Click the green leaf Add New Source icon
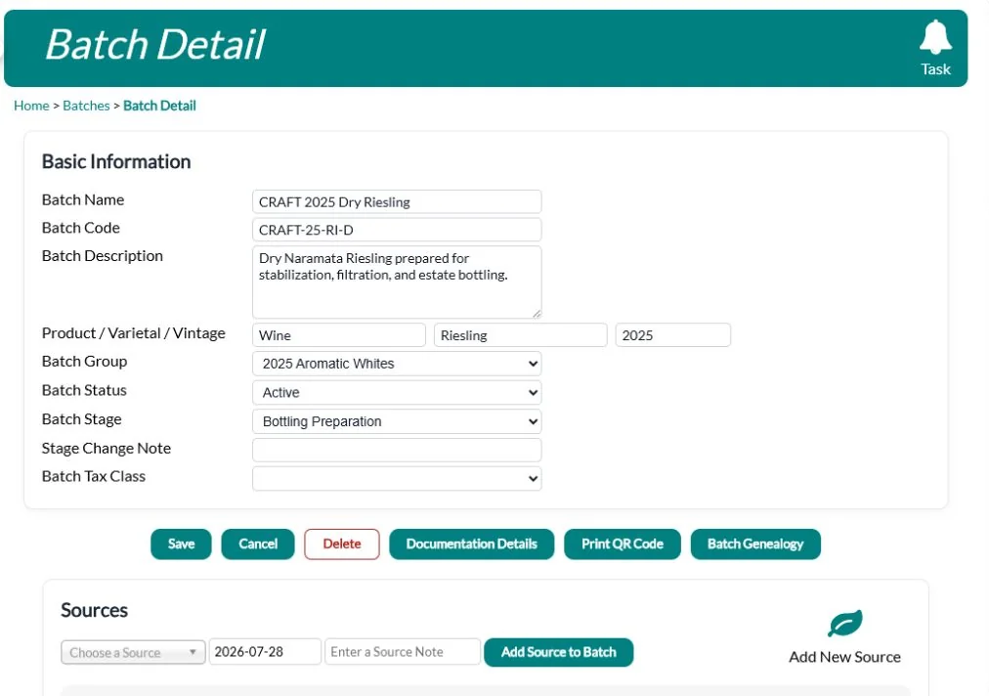Screen dimensions: 989x696 coord(844,624)
